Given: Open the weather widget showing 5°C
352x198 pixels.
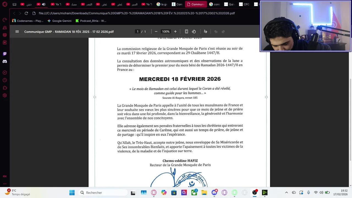Looking at the screenshot, I should (18, 192).
